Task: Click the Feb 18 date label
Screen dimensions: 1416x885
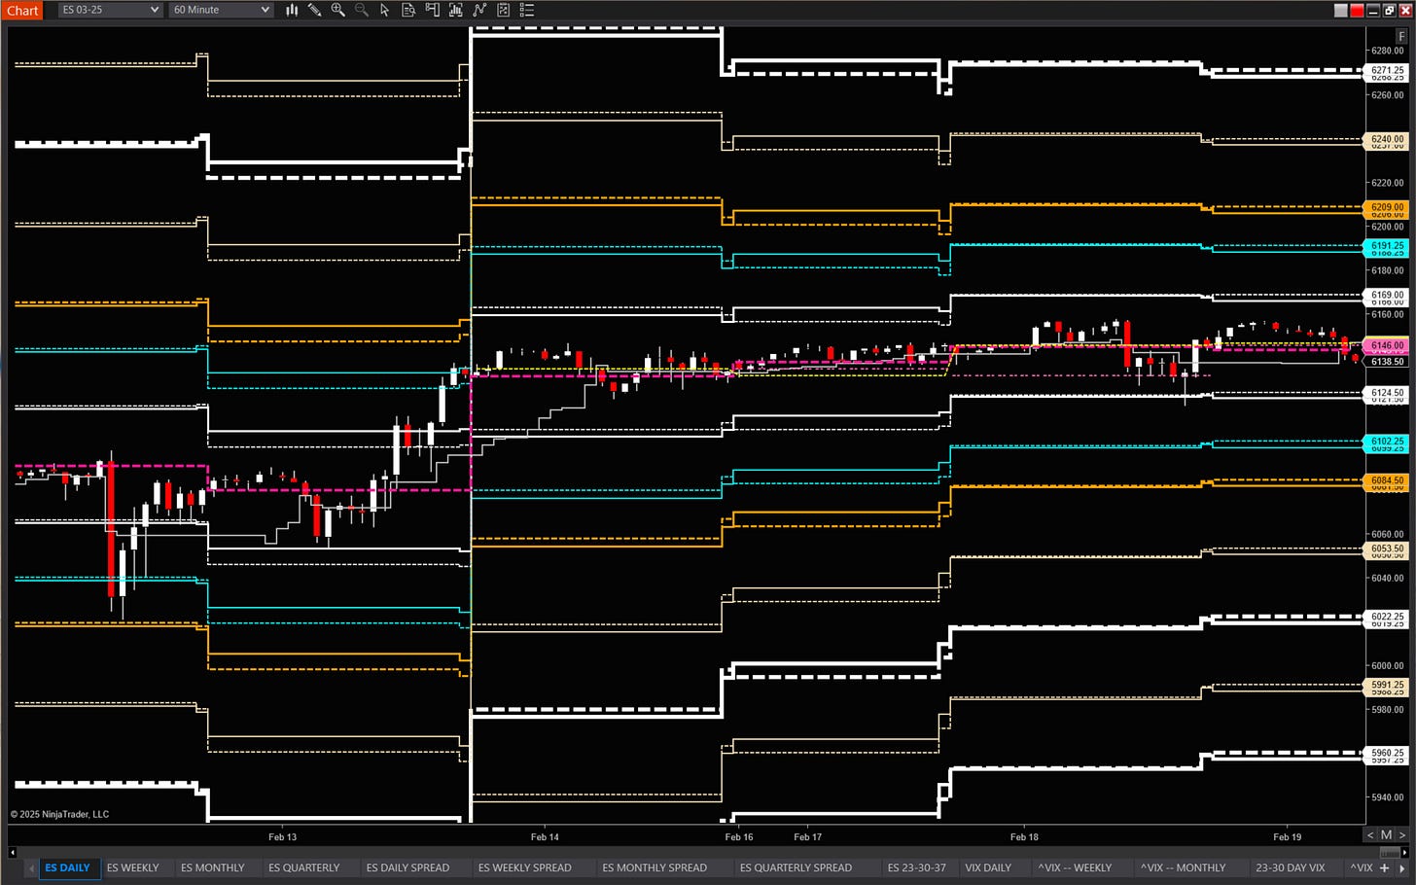Action: (1024, 836)
